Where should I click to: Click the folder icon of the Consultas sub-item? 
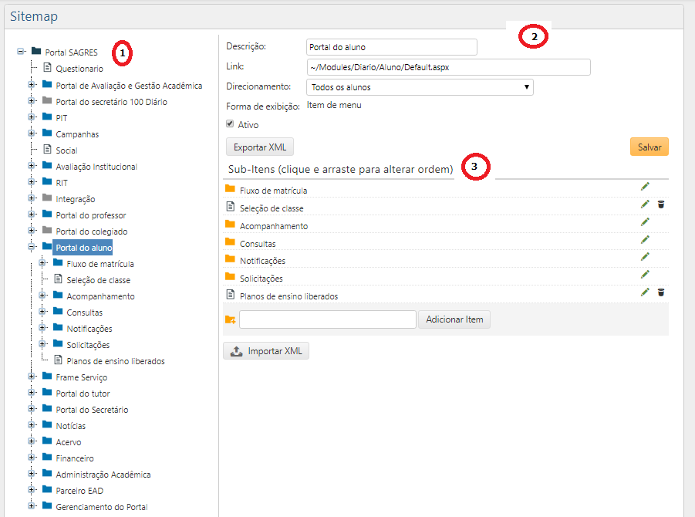pyautogui.click(x=231, y=241)
